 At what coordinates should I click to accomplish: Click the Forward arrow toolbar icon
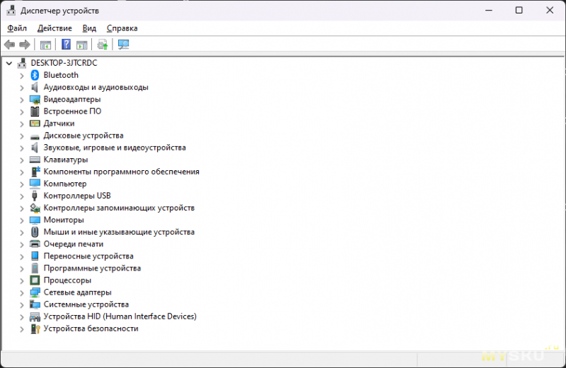(x=25, y=44)
